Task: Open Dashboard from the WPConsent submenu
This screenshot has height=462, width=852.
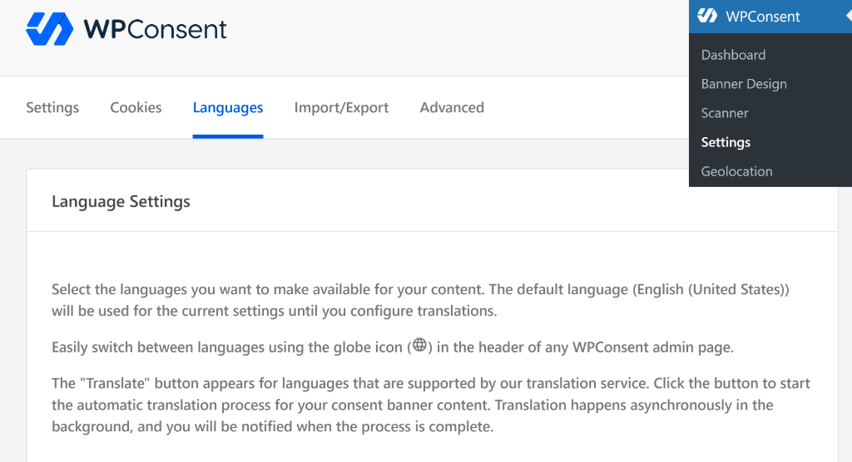Action: (733, 55)
